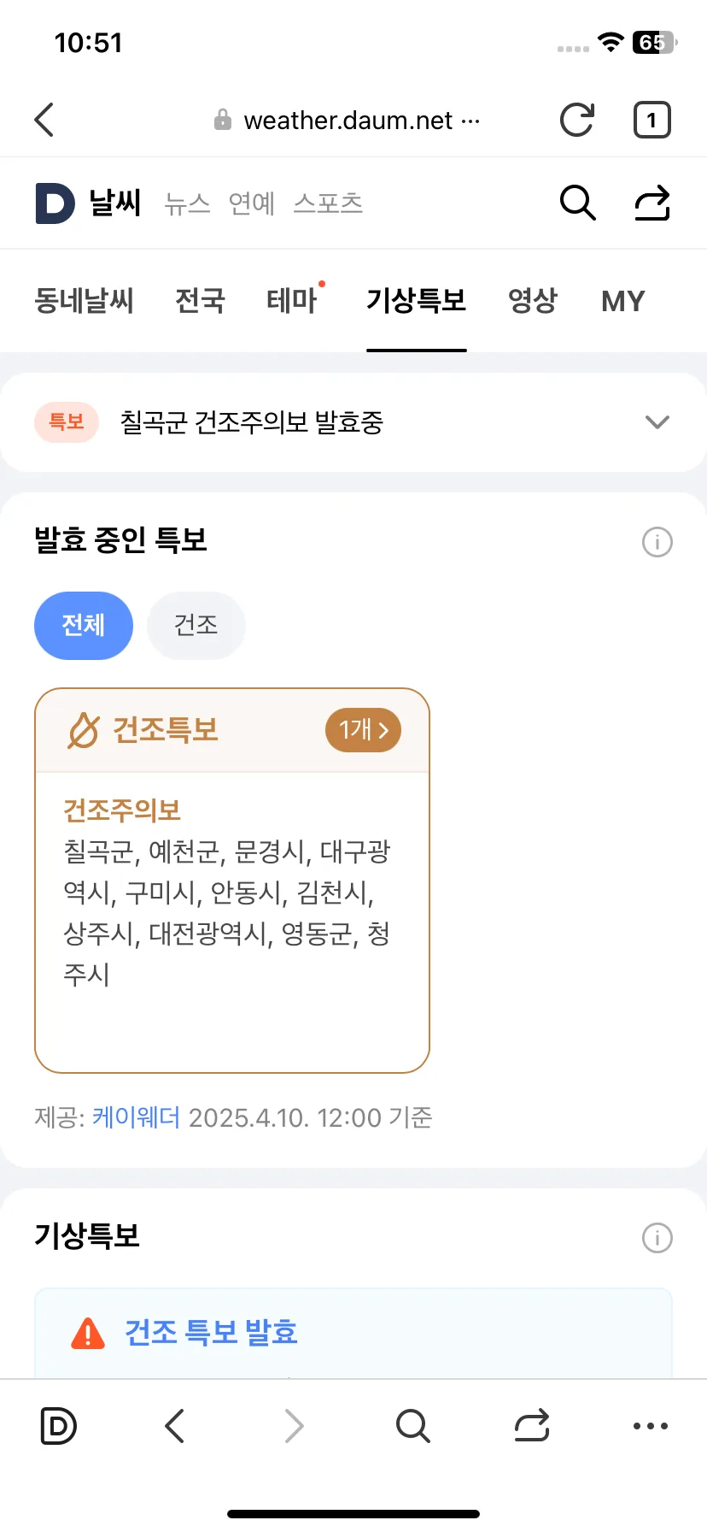The height and width of the screenshot is (1532, 707).
Task: Tap the browser back arrow at top
Action: point(44,120)
